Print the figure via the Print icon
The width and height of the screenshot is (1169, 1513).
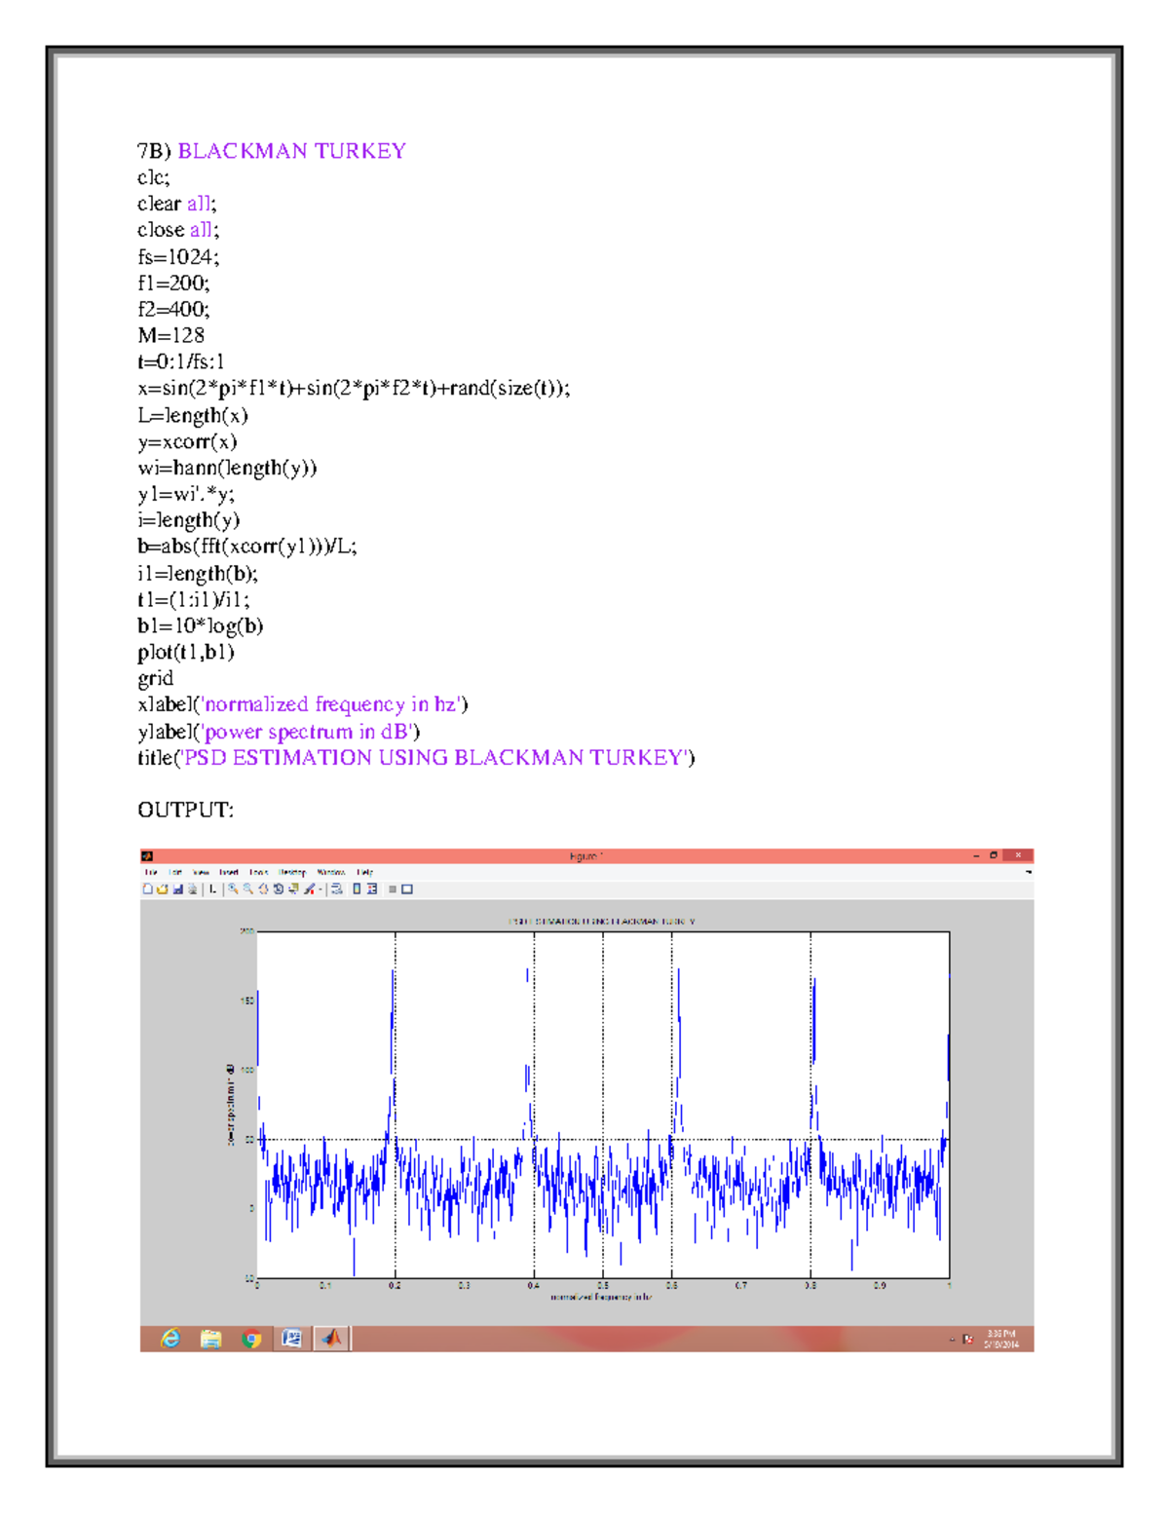tap(192, 889)
